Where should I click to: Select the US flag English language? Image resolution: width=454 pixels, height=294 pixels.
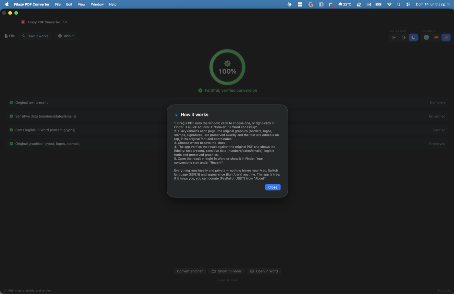446,38
